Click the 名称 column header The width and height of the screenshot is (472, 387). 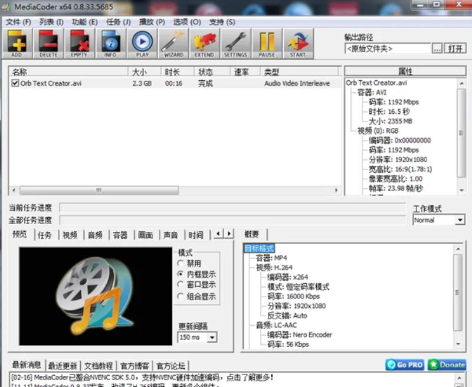click(68, 72)
